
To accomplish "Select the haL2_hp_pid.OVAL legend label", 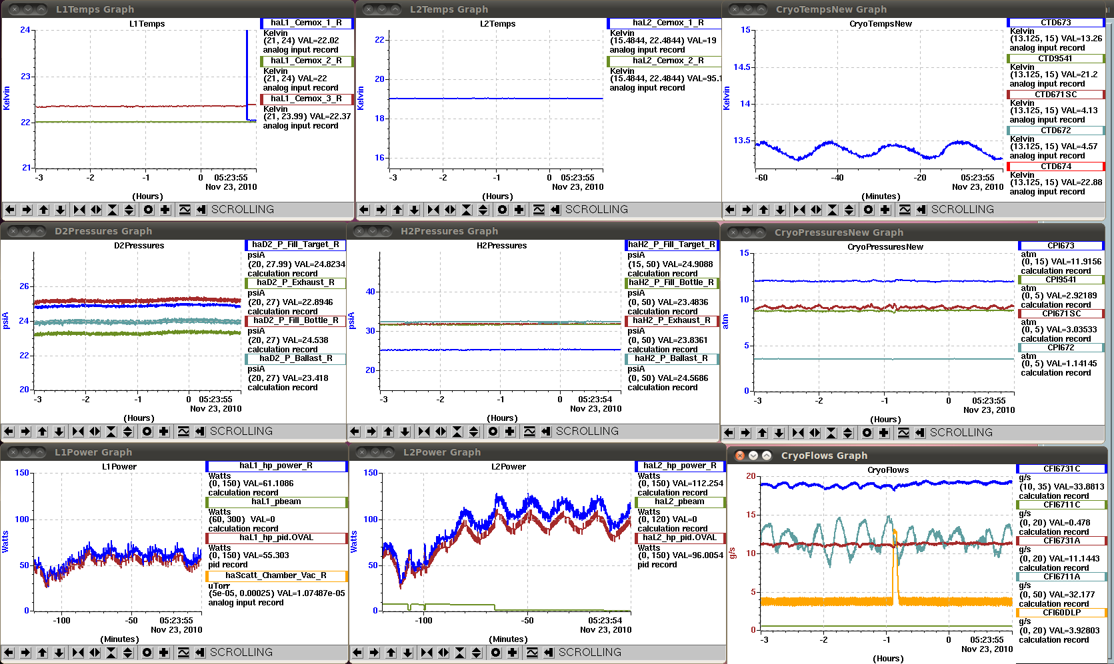I will pos(679,538).
